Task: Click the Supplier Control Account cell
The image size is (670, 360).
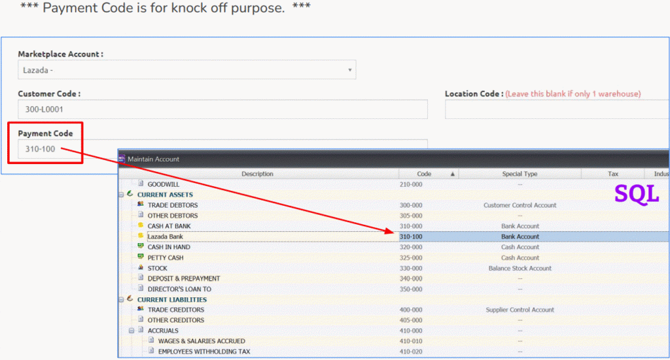Action: coord(520,310)
